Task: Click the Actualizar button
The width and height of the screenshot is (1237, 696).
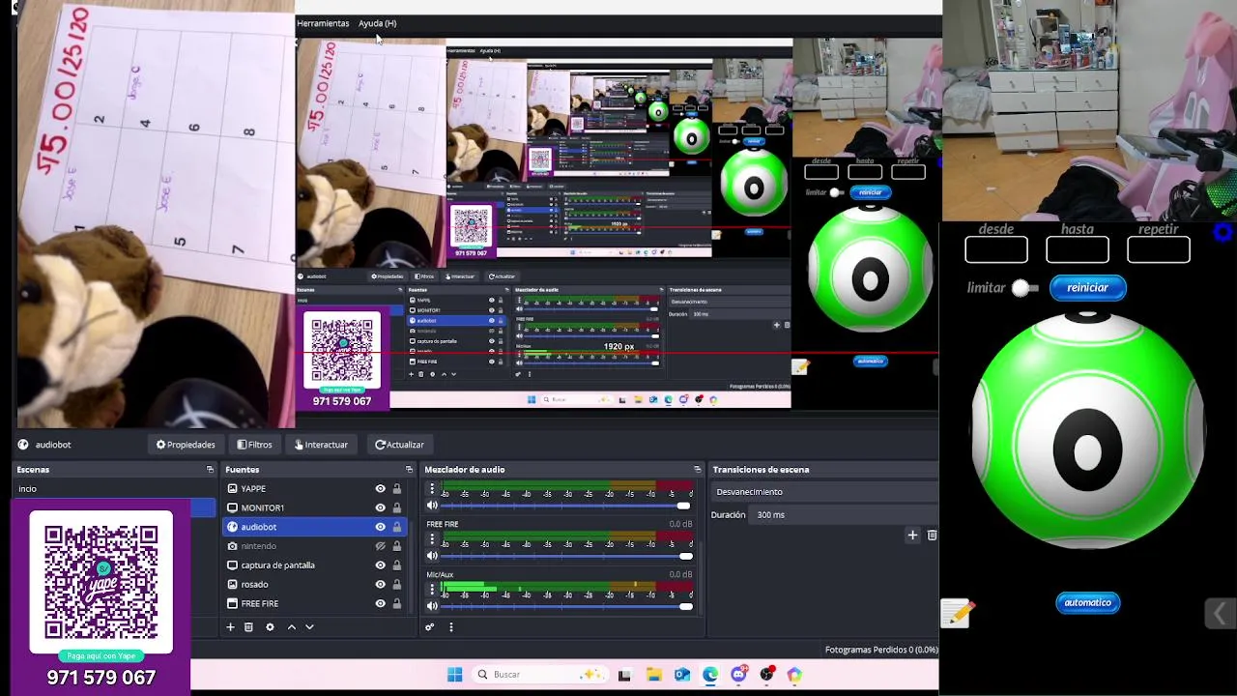Action: pyautogui.click(x=399, y=445)
